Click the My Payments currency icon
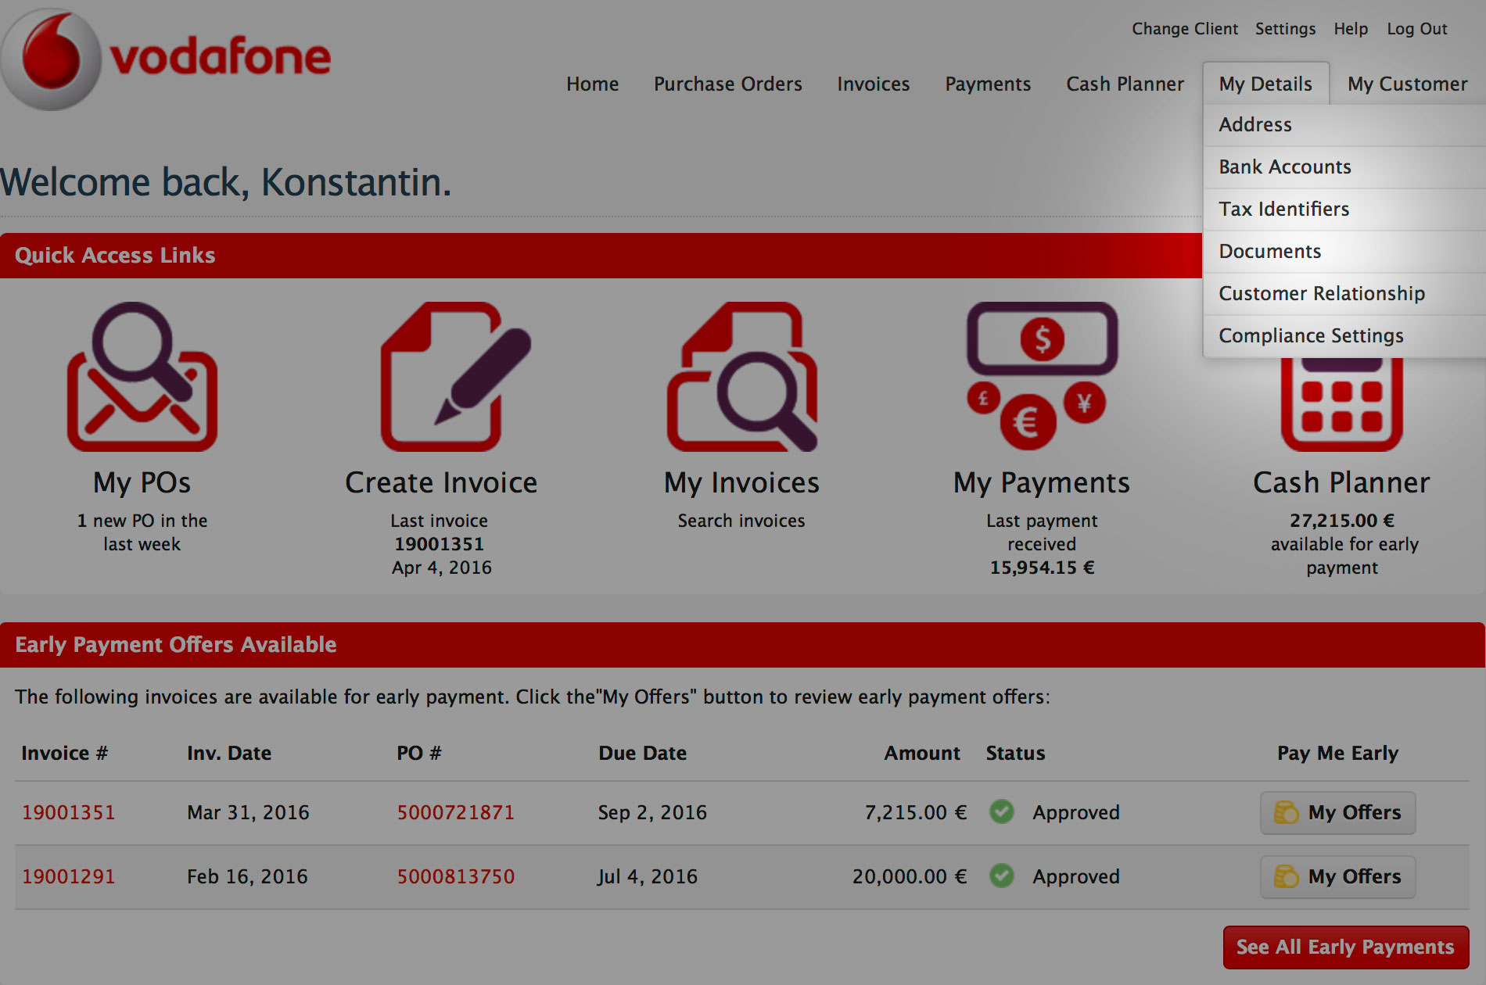Viewport: 1486px width, 985px height. click(x=1041, y=375)
